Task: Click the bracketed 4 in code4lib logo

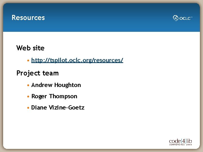Action: coord(183,140)
